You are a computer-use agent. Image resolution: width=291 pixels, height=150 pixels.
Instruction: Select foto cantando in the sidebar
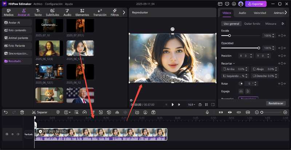point(17,30)
